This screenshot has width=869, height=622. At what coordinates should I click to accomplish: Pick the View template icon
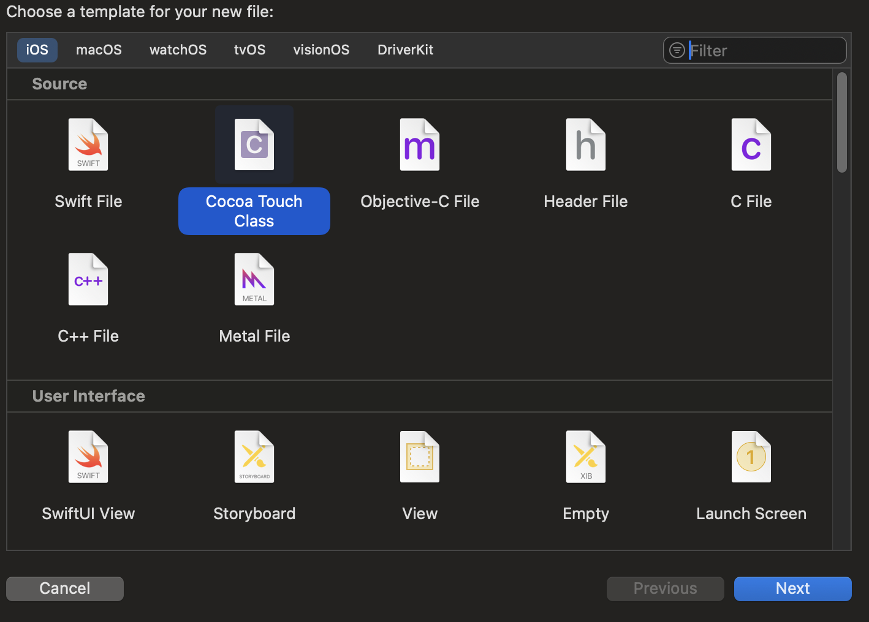(x=420, y=457)
